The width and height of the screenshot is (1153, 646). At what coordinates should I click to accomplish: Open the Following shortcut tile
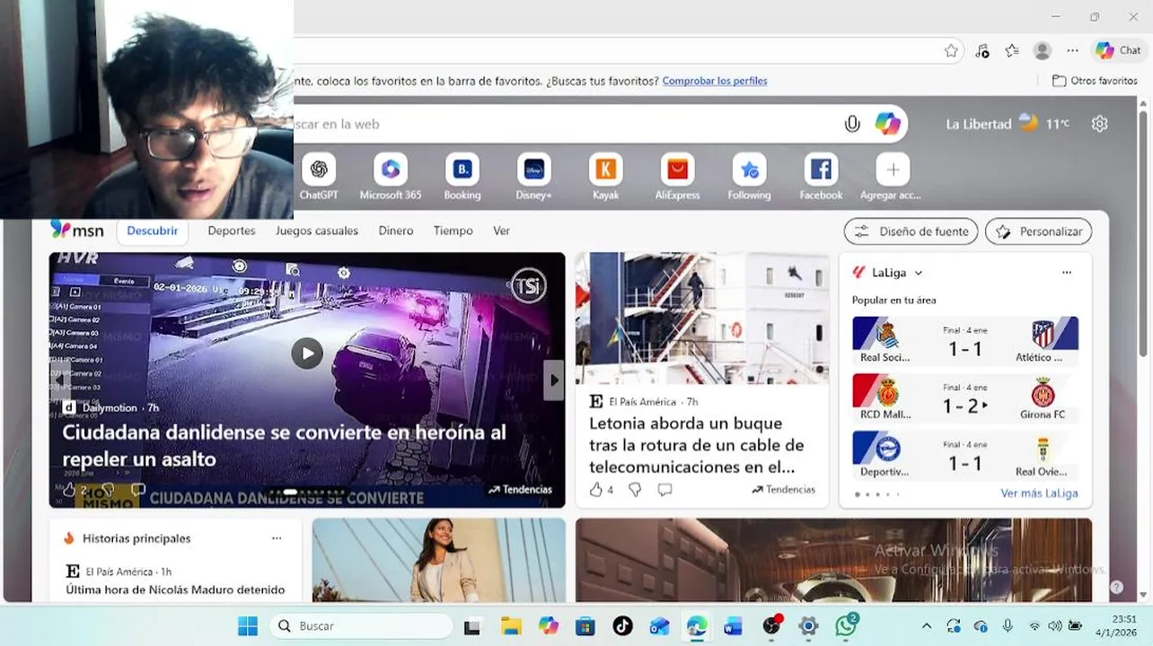click(750, 177)
